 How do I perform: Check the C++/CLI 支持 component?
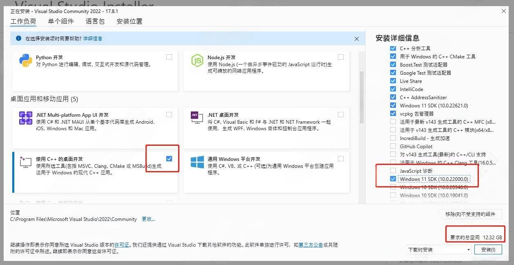pyautogui.click(x=393, y=154)
